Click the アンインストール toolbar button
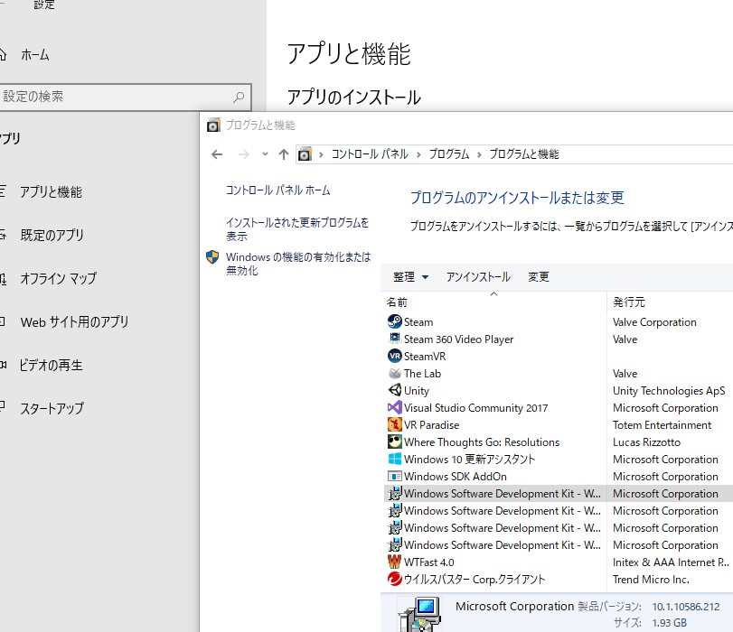Image resolution: width=733 pixels, height=632 pixels. point(478,277)
